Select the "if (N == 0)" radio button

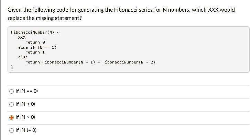point(11,91)
